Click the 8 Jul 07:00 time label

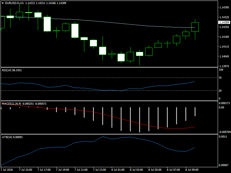point(174,170)
